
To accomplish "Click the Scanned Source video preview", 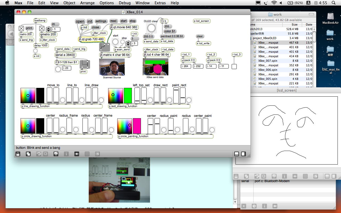I will [x=112, y=67].
